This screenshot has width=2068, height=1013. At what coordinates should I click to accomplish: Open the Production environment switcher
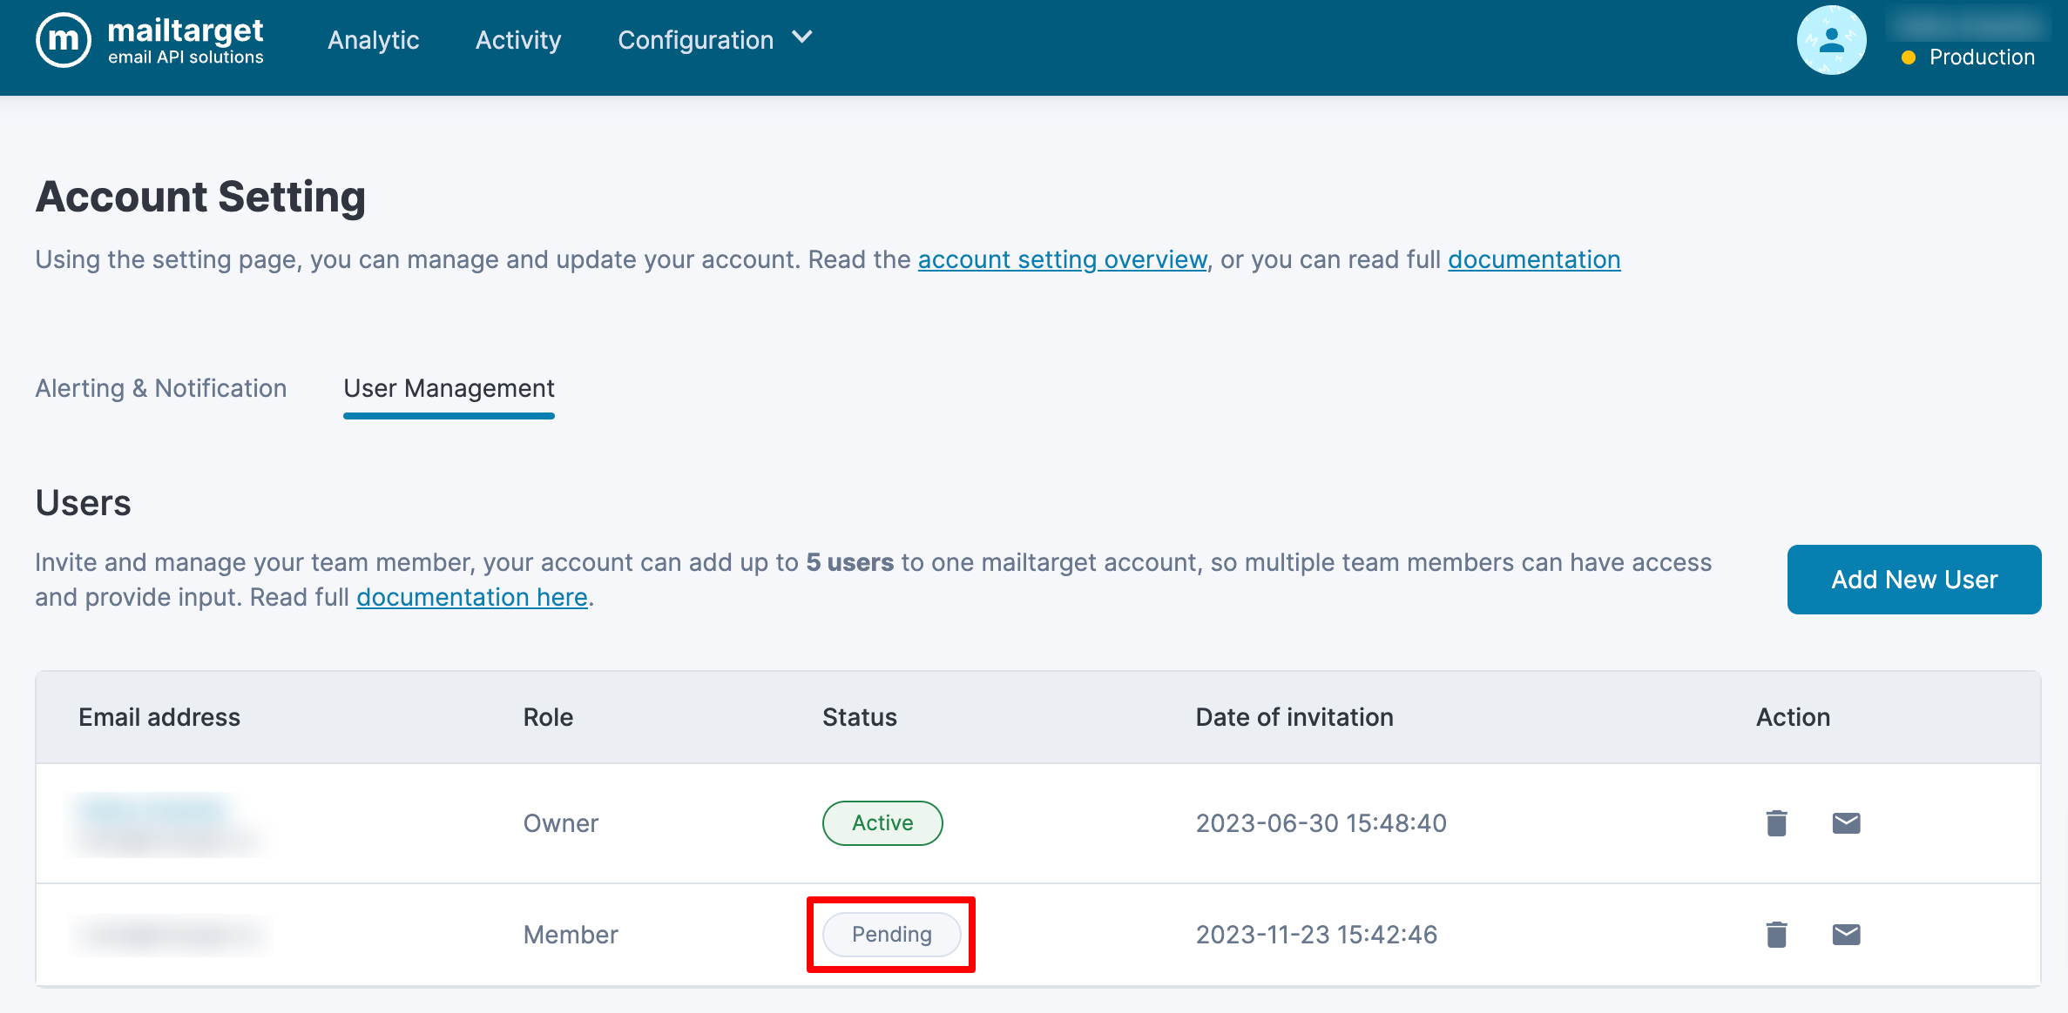pos(1981,57)
